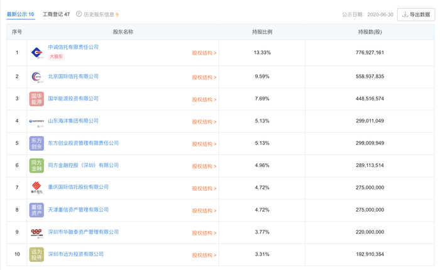Click the 东方创业 purple logo icon
440x270 pixels.
pyautogui.click(x=36, y=143)
